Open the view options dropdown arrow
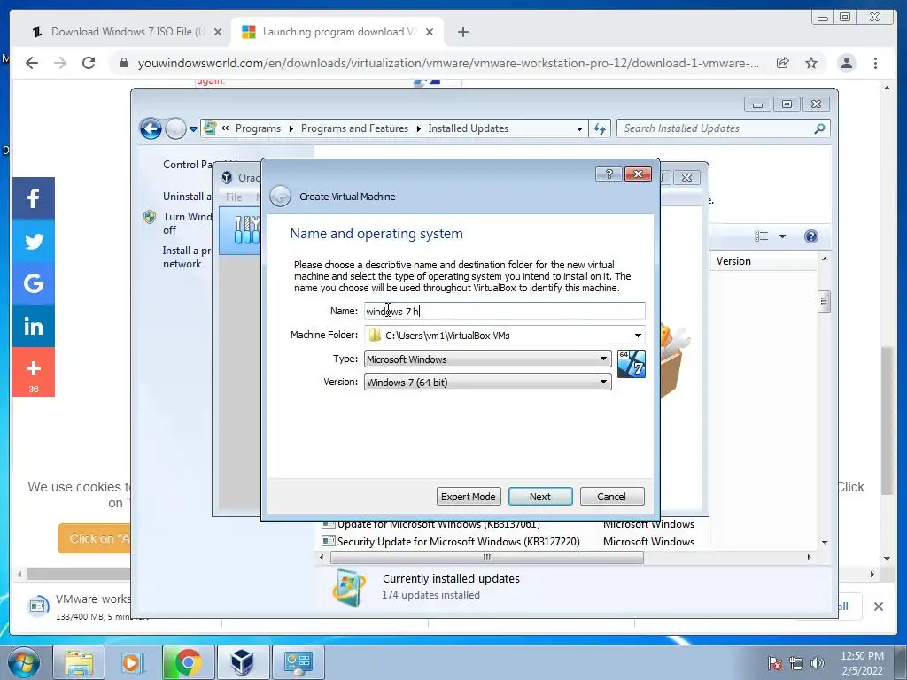907x680 pixels. click(x=783, y=236)
